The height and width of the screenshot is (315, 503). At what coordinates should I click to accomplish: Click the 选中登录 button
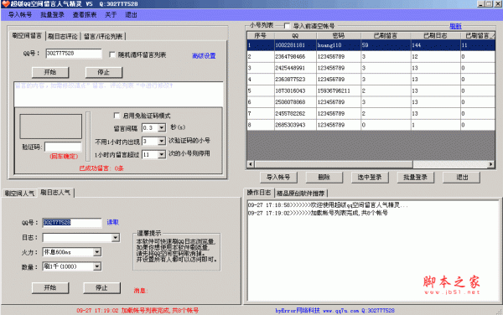[x=370, y=178]
